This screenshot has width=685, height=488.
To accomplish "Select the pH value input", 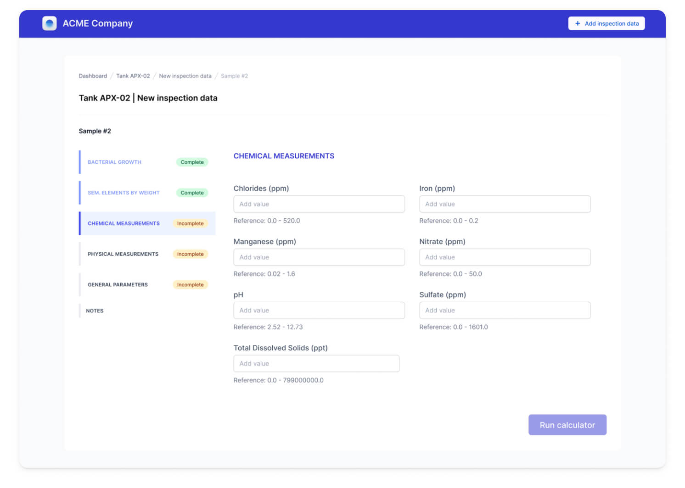I will pyautogui.click(x=319, y=311).
